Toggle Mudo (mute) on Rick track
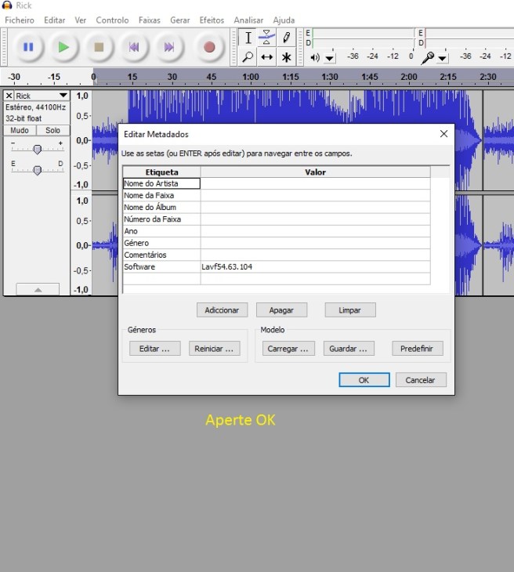The height and width of the screenshot is (572, 514). pos(20,130)
